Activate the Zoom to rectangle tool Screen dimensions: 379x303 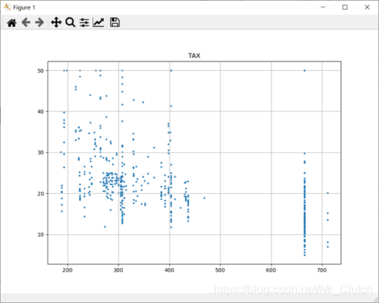70,23
